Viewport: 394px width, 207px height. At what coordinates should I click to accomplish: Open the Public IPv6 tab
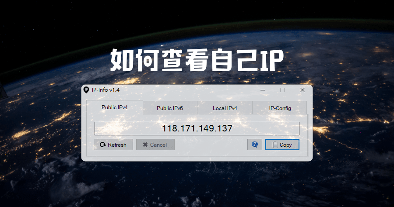coord(170,108)
